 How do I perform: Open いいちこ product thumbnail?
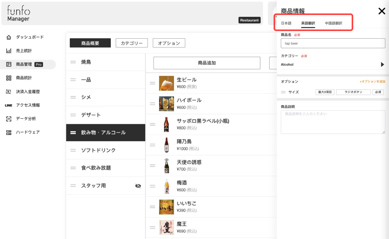166,207
